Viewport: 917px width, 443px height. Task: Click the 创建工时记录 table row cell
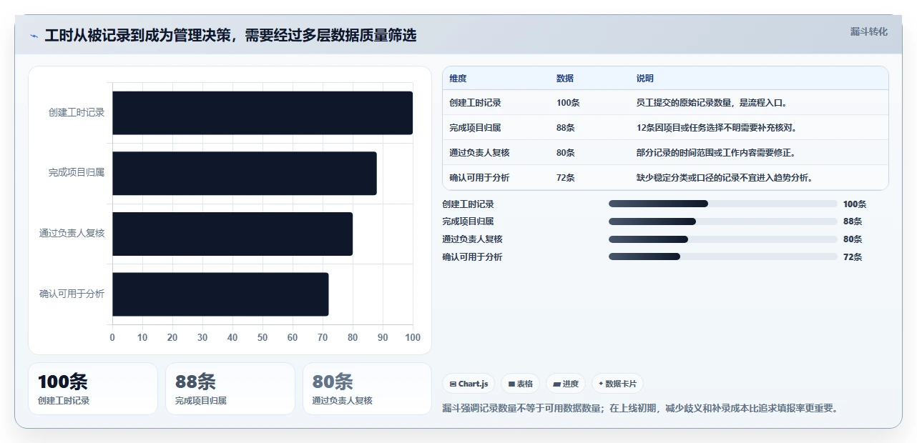(x=475, y=103)
